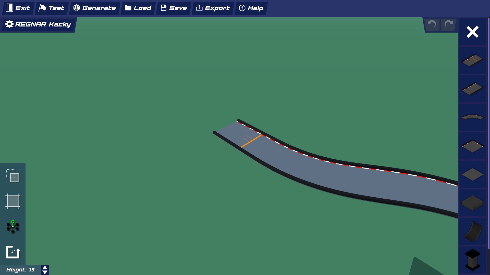This screenshot has width=490, height=275.
Task: Choose the wide road tile with curbs
Action: click(472, 146)
